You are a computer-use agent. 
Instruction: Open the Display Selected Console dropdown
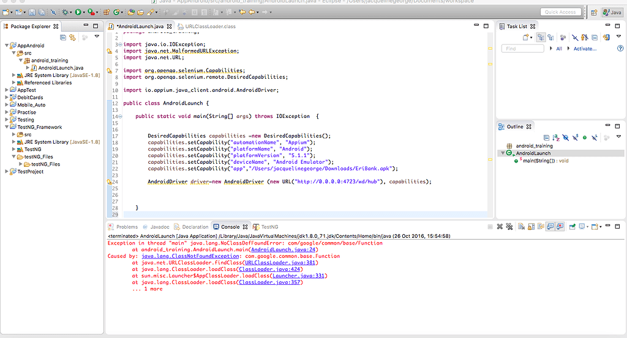[x=587, y=227]
